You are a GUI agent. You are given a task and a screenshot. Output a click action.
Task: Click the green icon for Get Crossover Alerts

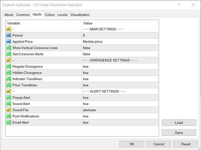pyautogui.click(x=8, y=54)
